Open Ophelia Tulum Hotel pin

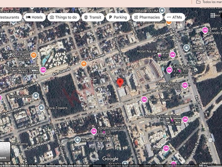[43, 70]
